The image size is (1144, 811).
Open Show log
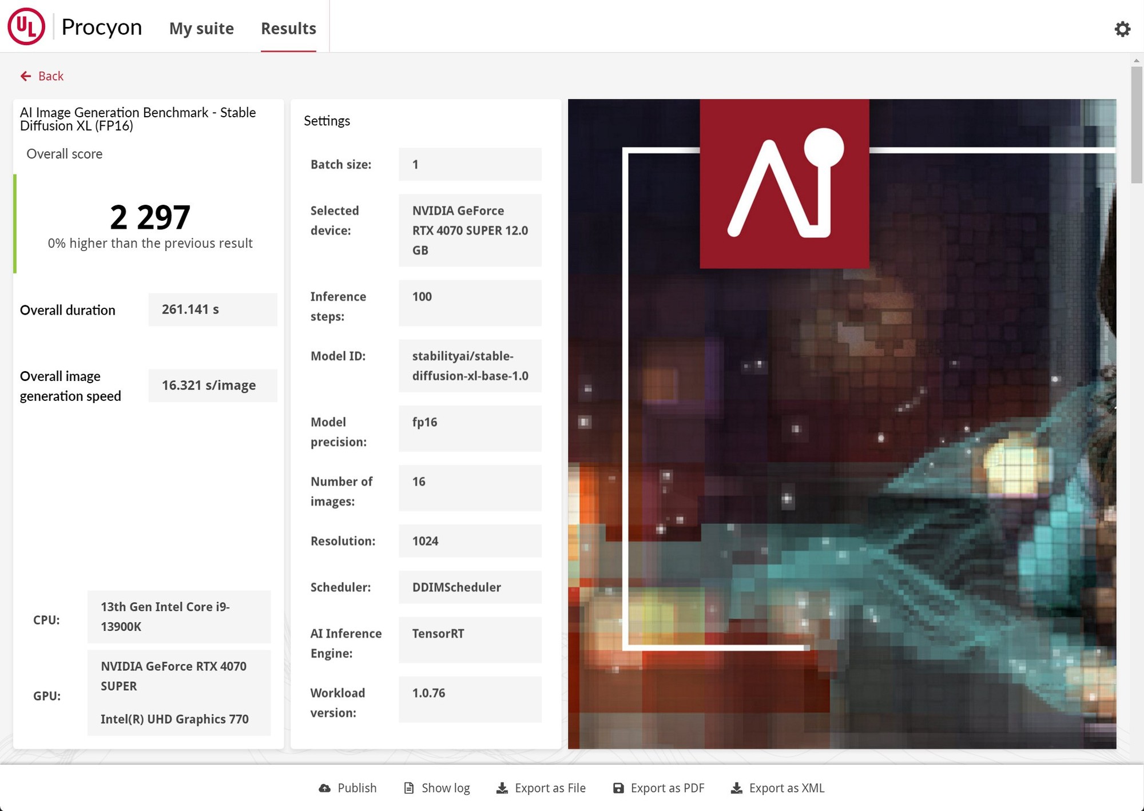pyautogui.click(x=437, y=788)
